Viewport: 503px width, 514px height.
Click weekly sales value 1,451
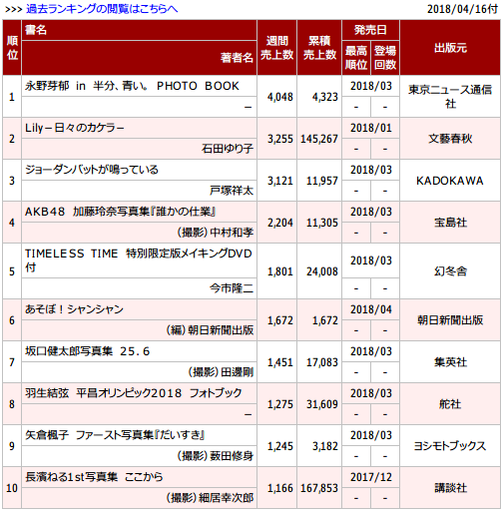pyautogui.click(x=280, y=362)
